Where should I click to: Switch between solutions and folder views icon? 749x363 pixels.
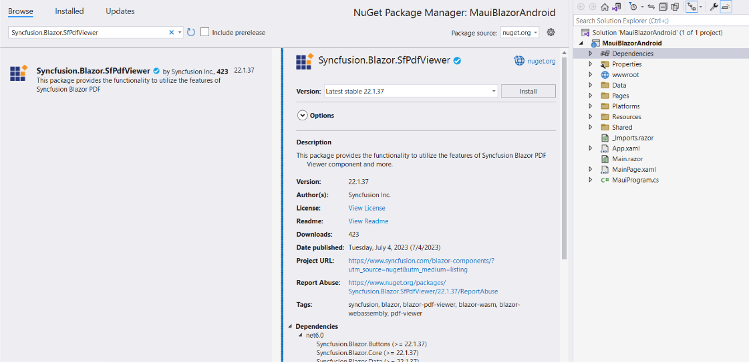point(616,7)
